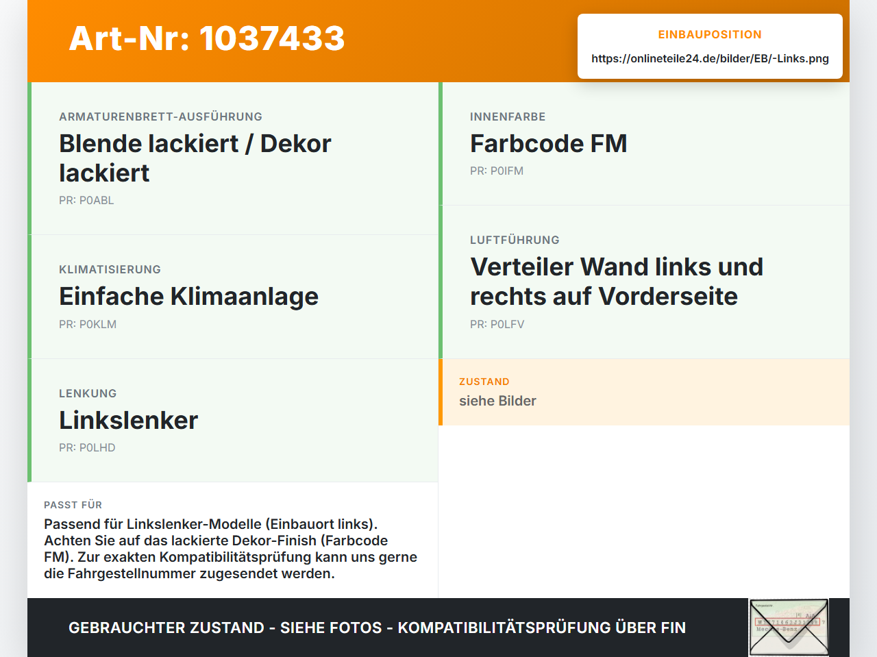Click the GEBRAUCHTER ZUSTAND footer banner text
The image size is (877, 657).
(x=377, y=628)
